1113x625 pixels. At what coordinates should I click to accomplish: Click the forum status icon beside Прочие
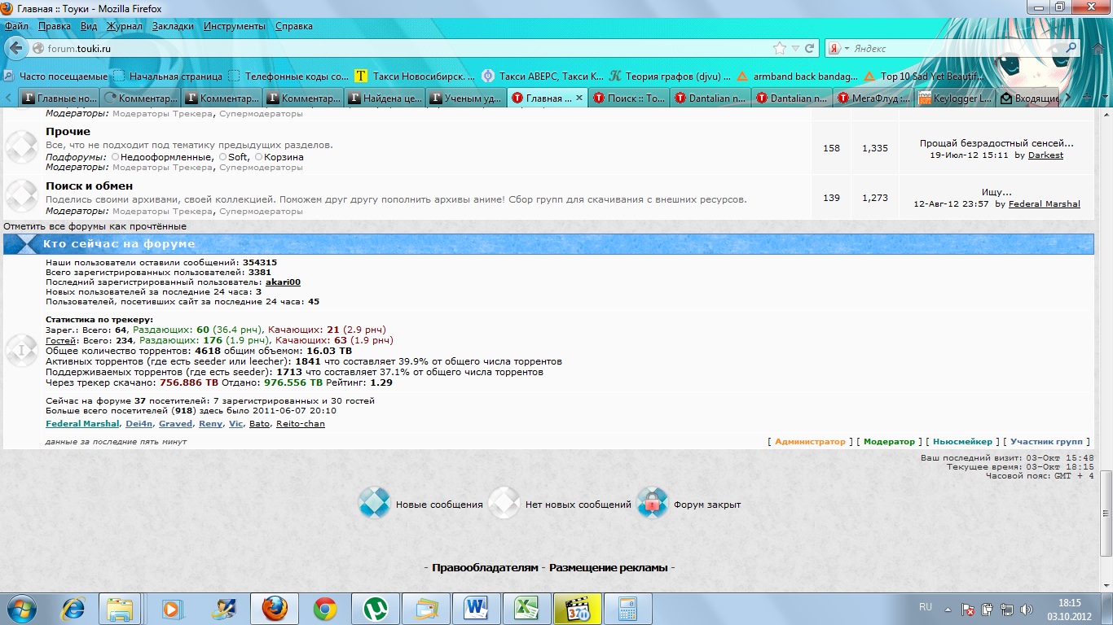pos(22,147)
